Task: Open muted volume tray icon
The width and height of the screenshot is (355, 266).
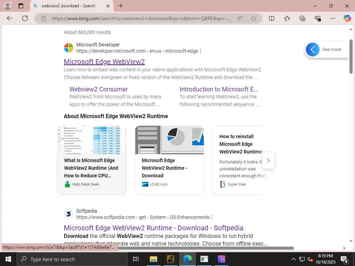Action: pos(310,259)
